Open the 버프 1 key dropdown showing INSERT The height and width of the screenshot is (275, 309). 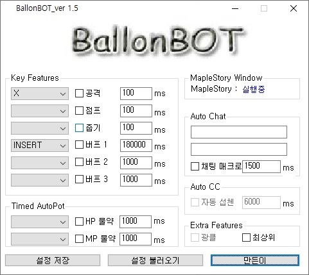[40, 146]
